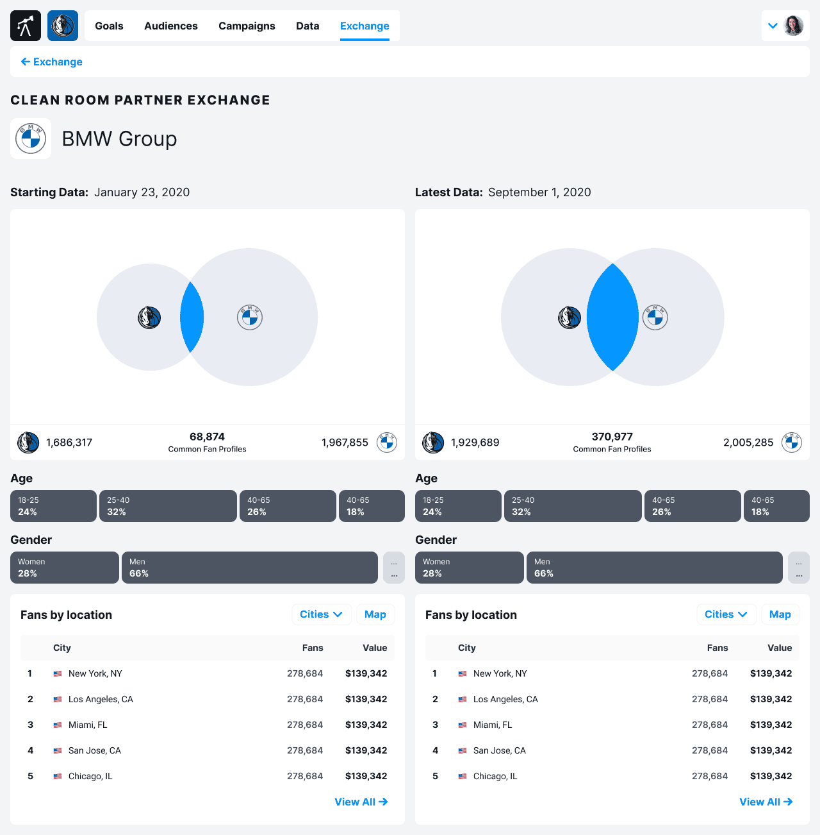
Task: Click the blue overlap in latest Venn diagram
Action: (x=612, y=317)
